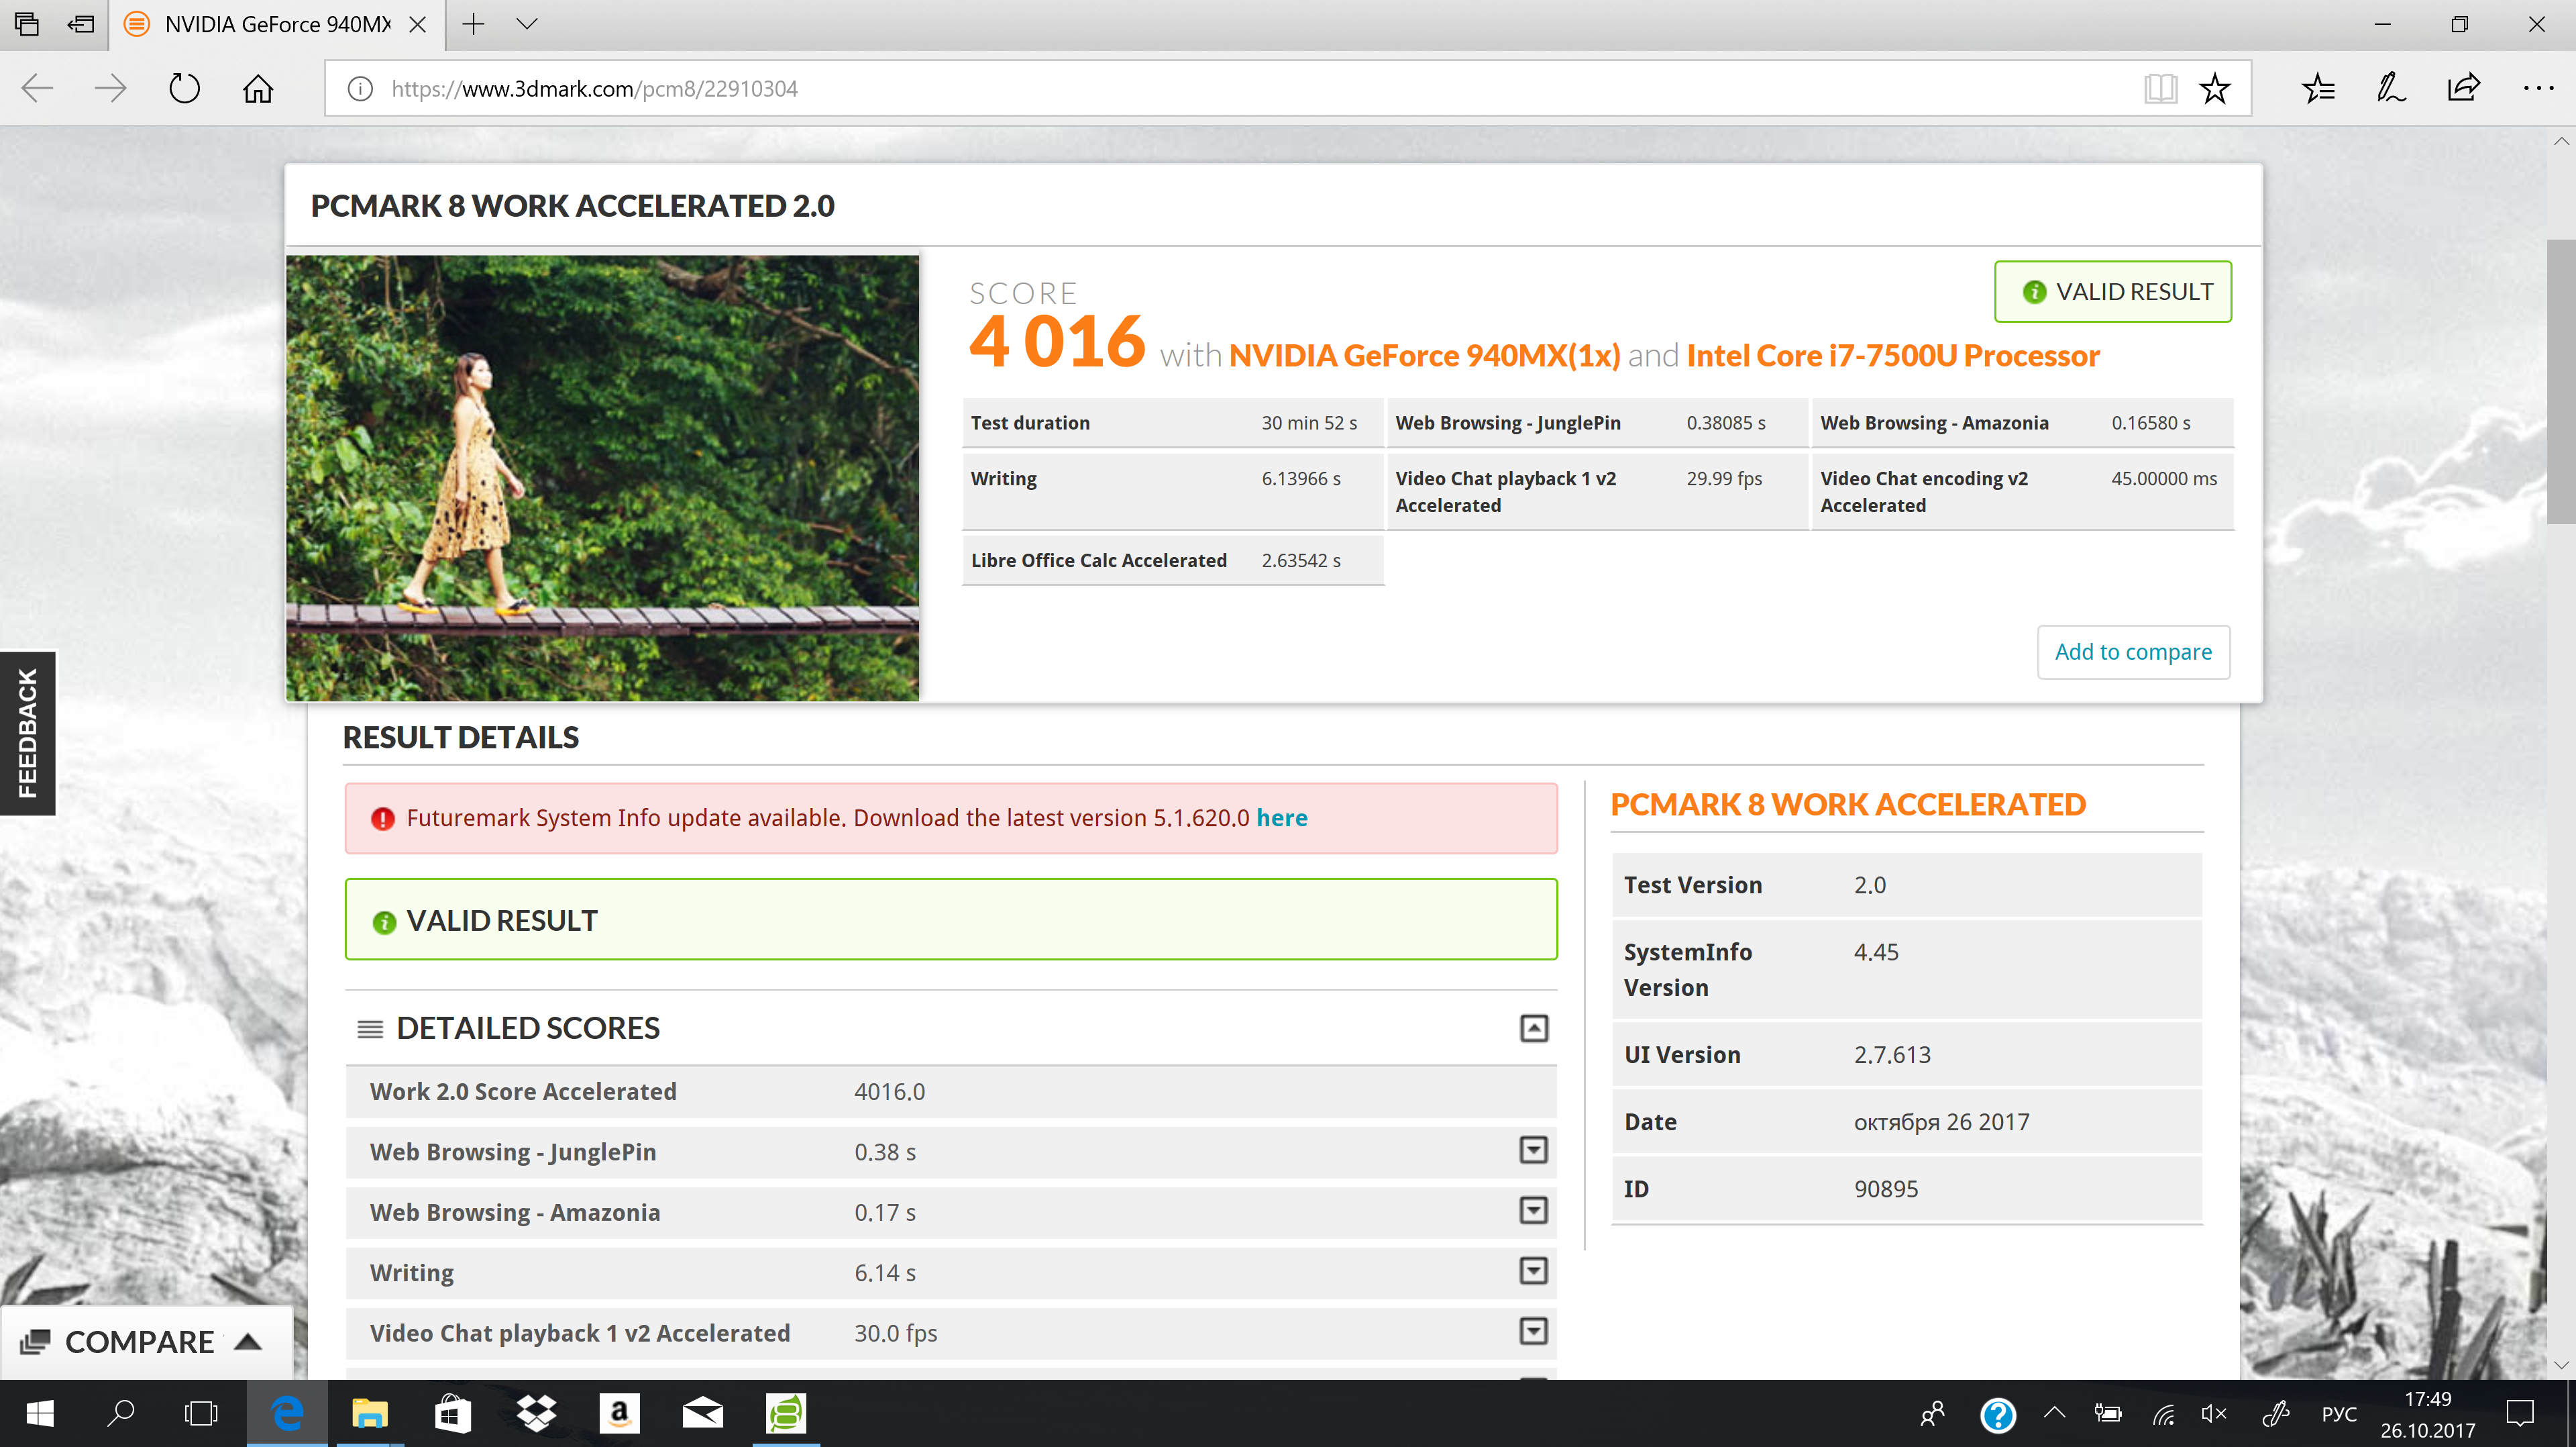The image size is (2576, 1447).
Task: Open reading view icon
Action: [2160, 88]
